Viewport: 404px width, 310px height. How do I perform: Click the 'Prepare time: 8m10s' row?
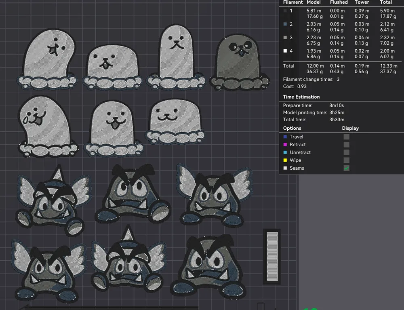(x=314, y=105)
